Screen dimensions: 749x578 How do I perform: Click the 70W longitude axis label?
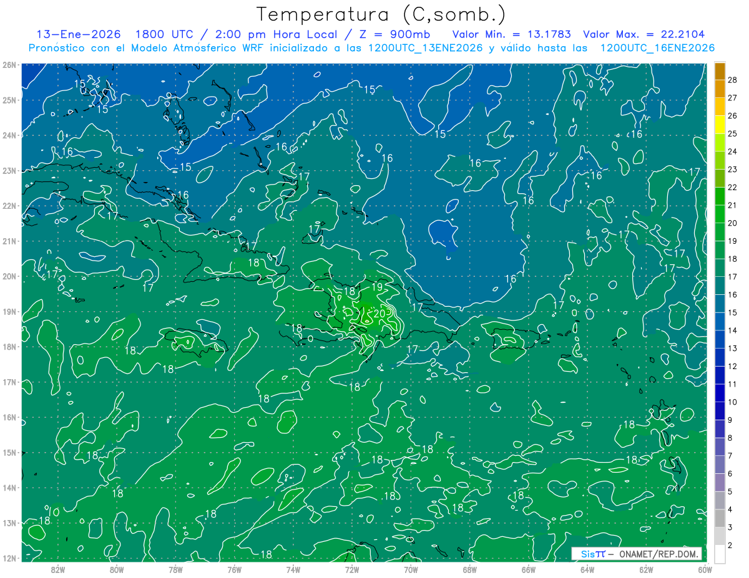pos(411,569)
